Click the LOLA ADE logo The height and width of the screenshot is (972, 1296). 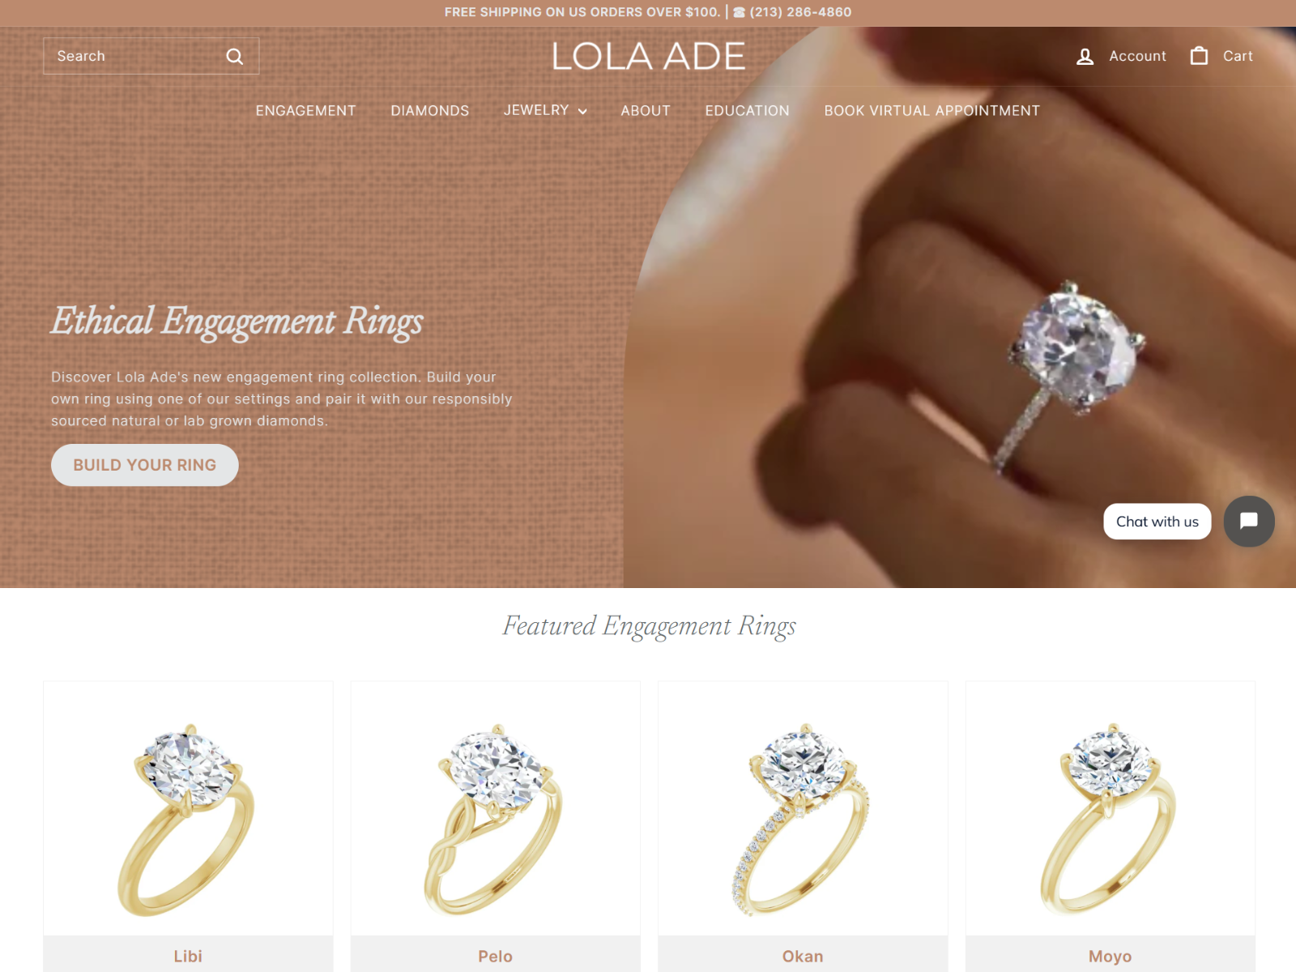tap(648, 56)
